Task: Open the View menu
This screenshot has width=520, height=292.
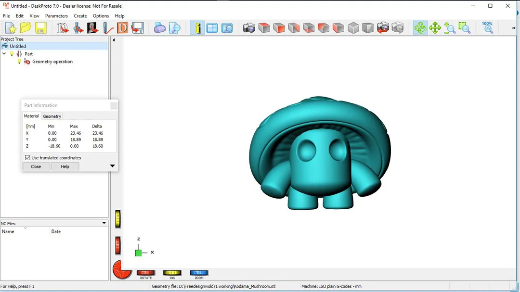Action: point(34,16)
